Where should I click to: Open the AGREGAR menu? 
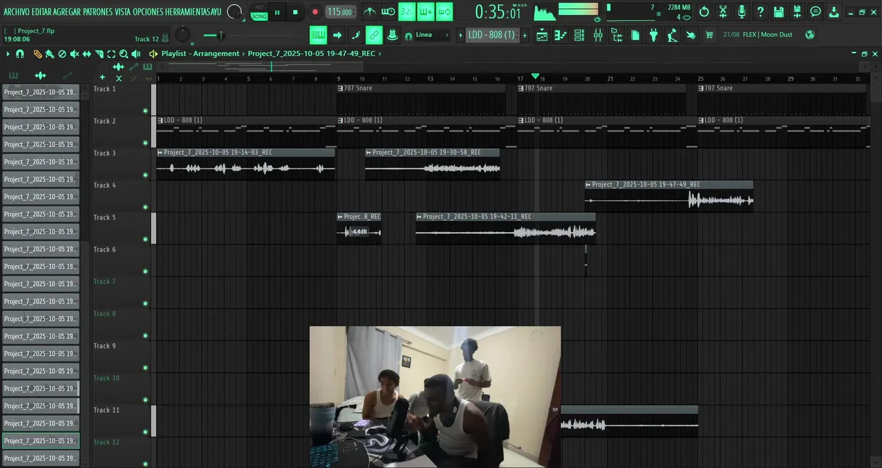67,12
